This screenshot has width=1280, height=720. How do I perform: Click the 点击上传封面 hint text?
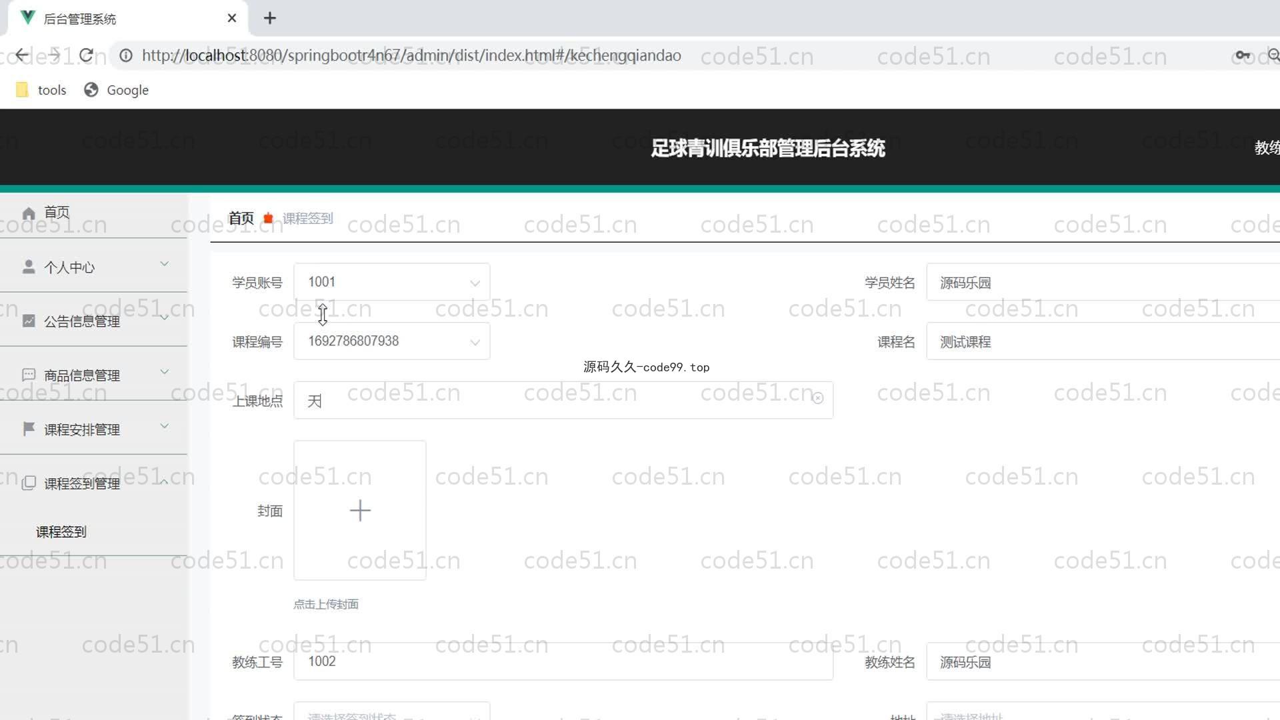point(326,605)
